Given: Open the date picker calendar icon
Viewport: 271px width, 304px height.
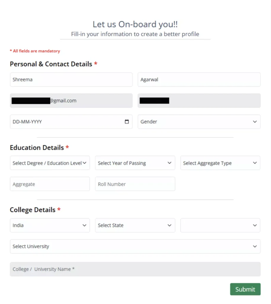Looking at the screenshot, I should 127,121.
